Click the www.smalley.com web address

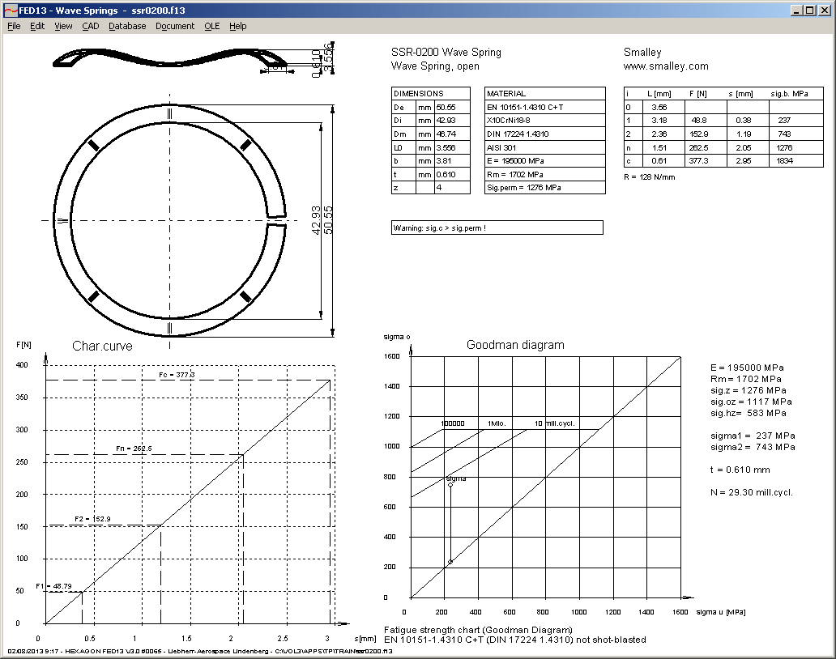[665, 66]
